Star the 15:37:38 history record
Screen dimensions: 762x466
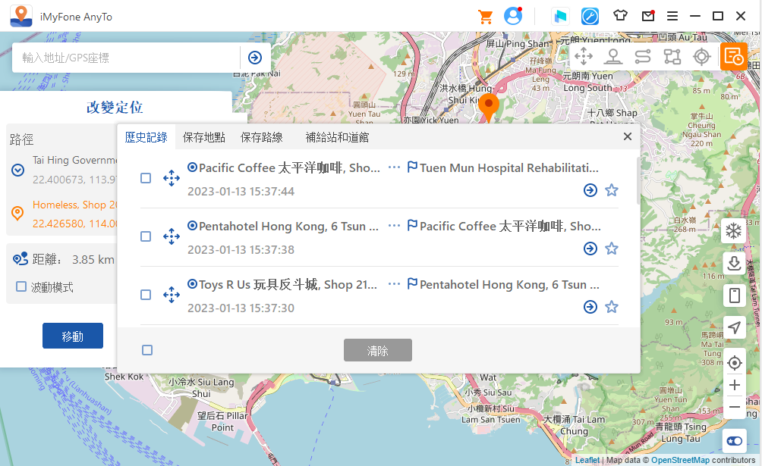pos(612,249)
